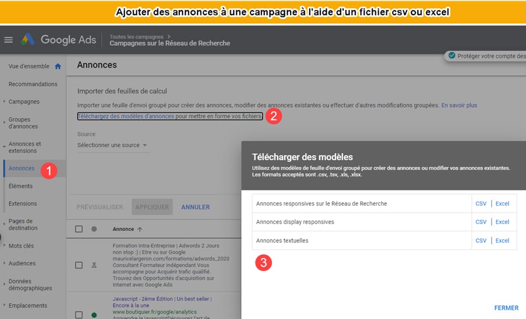Expand Pages de destination section
Image resolution: width=526 pixels, height=319 pixels.
click(x=4, y=224)
